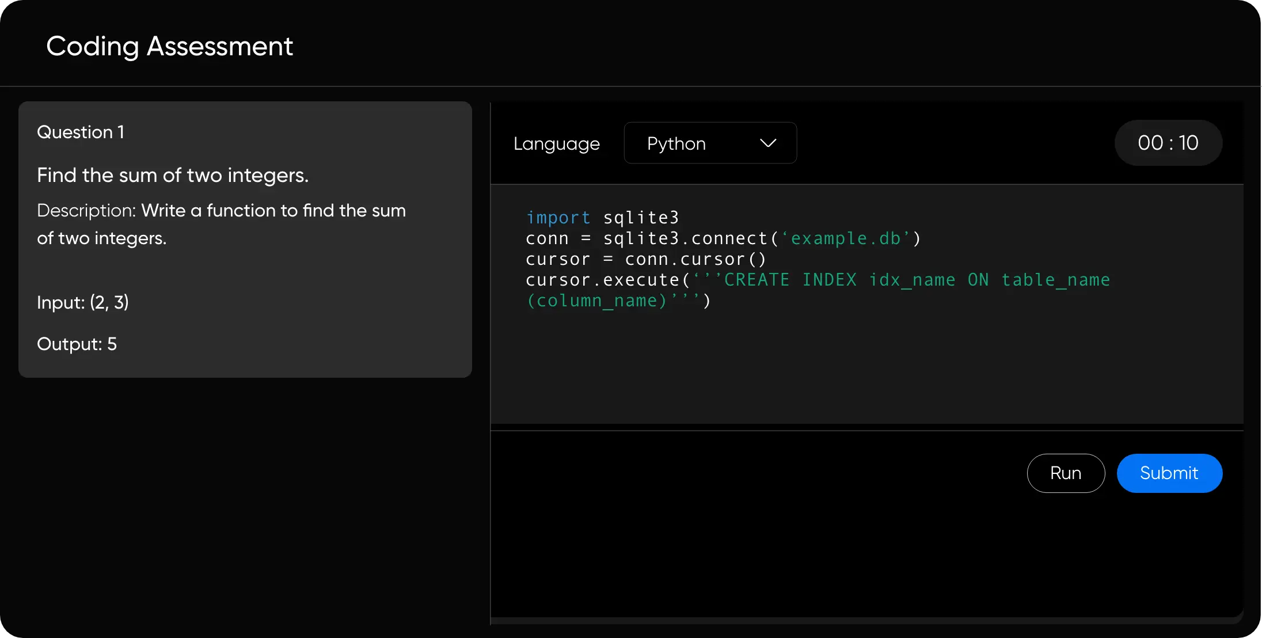1262x638 pixels.
Task: Submit the solution
Action: coord(1169,473)
